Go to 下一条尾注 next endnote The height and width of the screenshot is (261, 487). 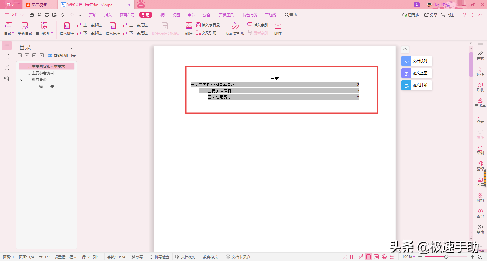[135, 33]
